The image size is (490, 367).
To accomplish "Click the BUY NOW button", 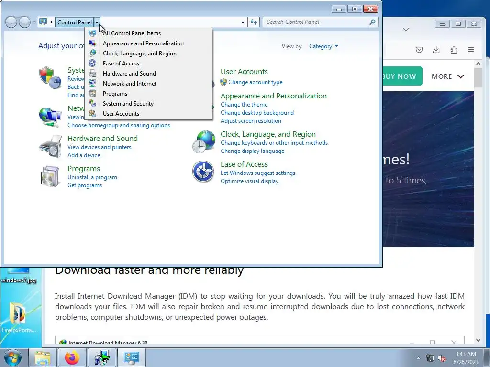I will 402,76.
